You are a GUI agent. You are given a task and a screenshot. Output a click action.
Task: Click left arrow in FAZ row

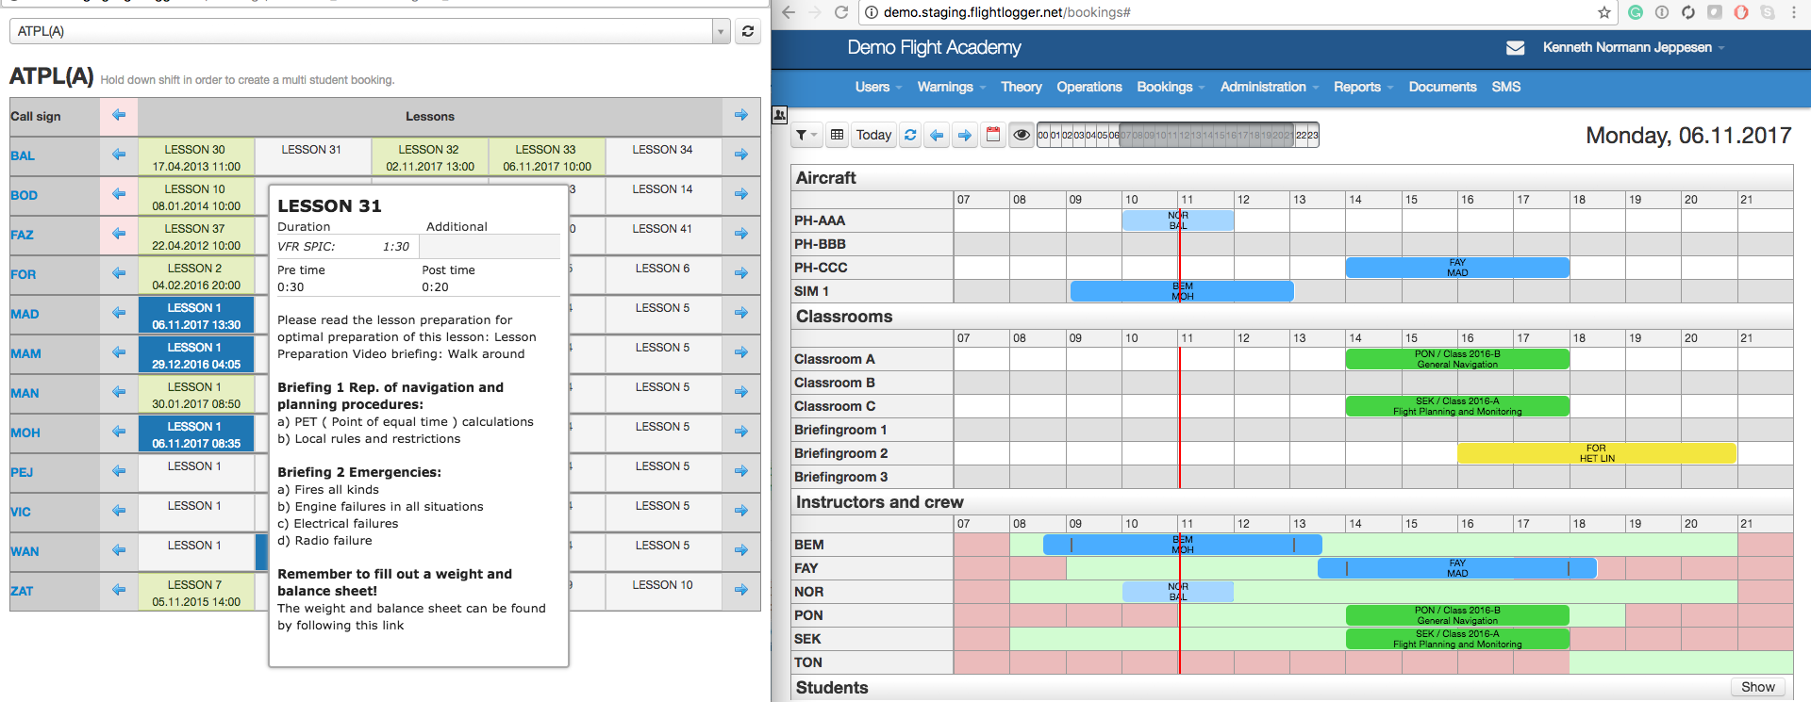(x=119, y=234)
